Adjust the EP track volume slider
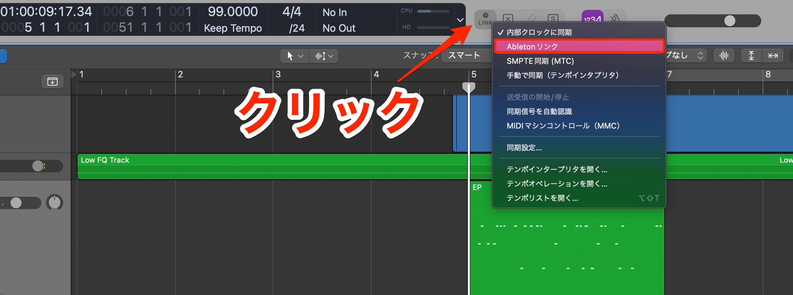This screenshot has width=793, height=295. pyautogui.click(x=16, y=203)
